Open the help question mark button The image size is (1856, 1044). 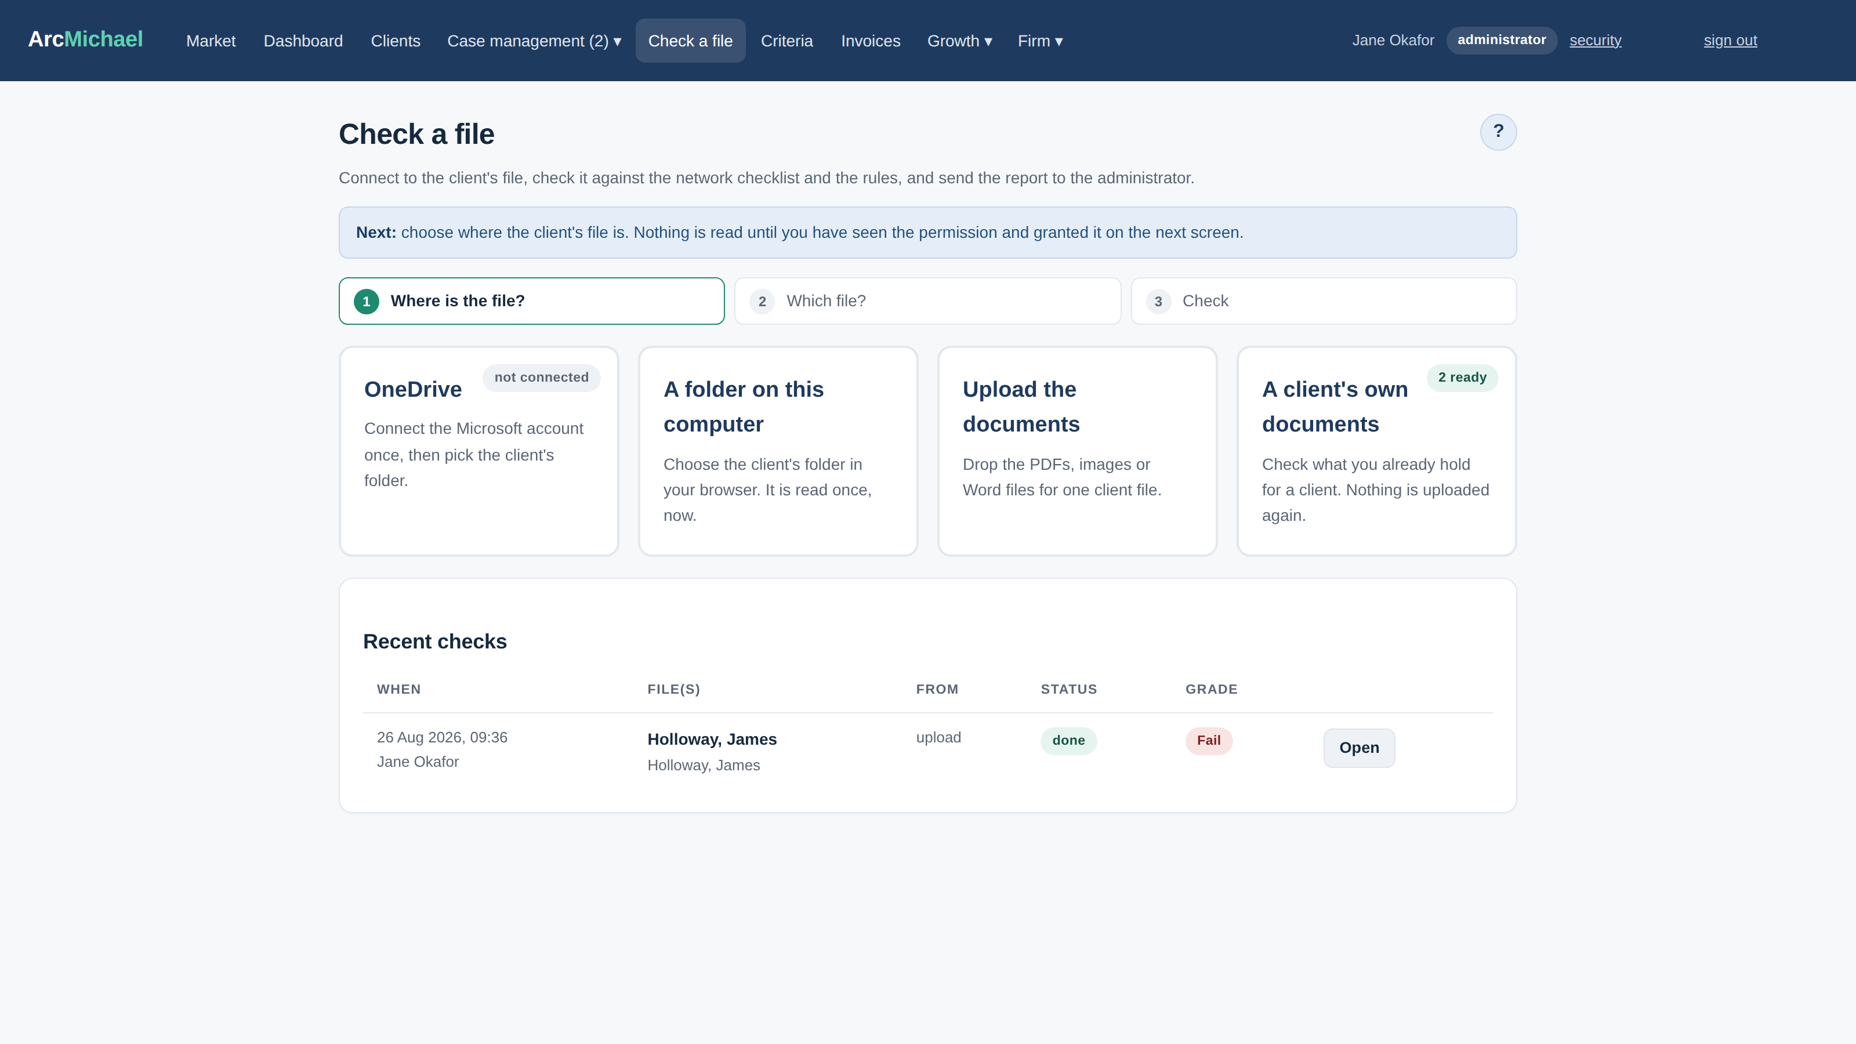(1498, 132)
